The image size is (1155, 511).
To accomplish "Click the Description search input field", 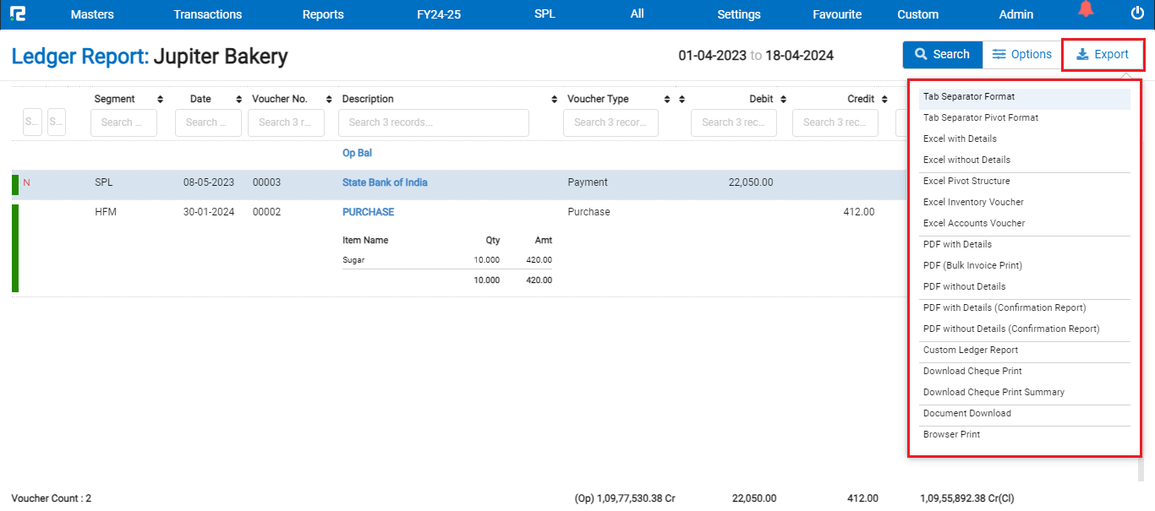I will click(433, 122).
